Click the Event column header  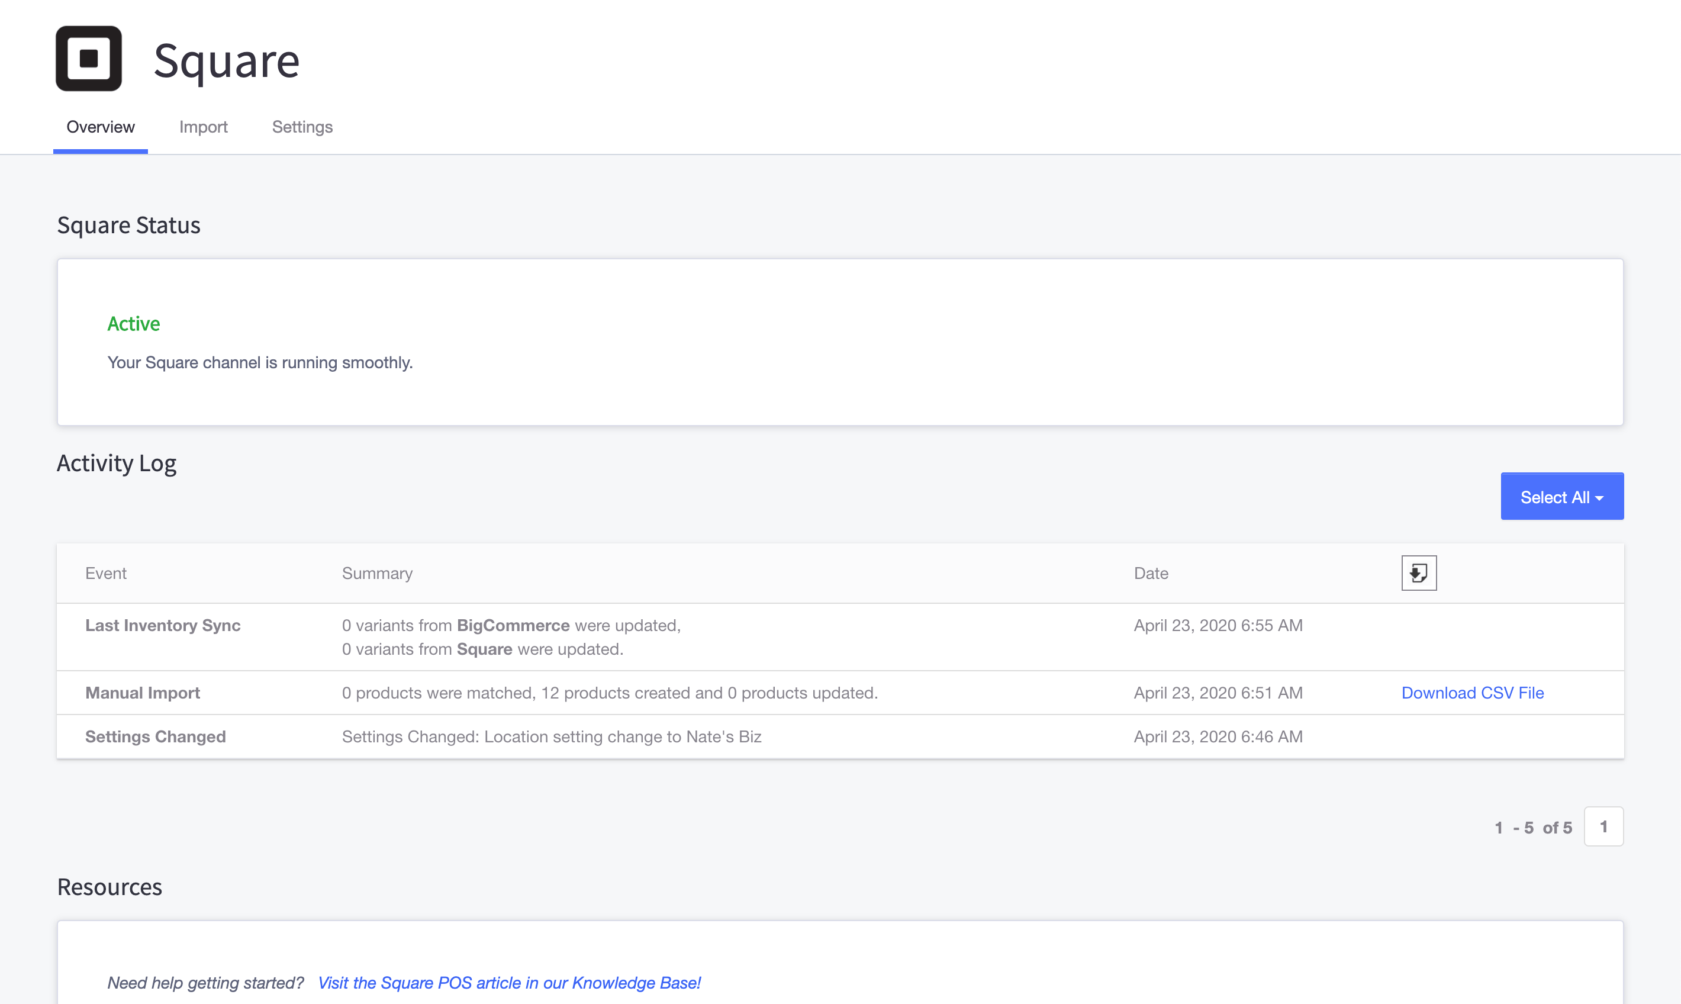click(x=105, y=573)
